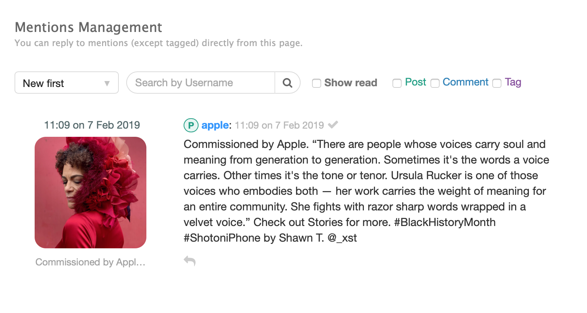Image resolution: width=587 pixels, height=313 pixels.
Task: Click the 11:09 on 7 Feb 2019 timestamp above photo
Action: [x=92, y=125]
